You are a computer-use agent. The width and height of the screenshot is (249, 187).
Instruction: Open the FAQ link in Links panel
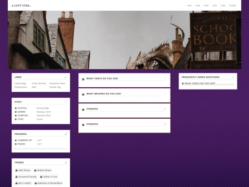[34, 87]
